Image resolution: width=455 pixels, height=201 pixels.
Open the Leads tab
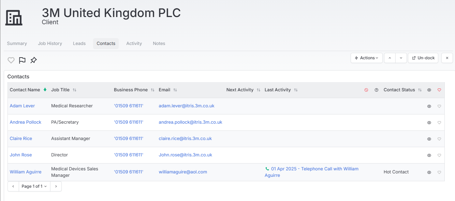[x=79, y=44]
